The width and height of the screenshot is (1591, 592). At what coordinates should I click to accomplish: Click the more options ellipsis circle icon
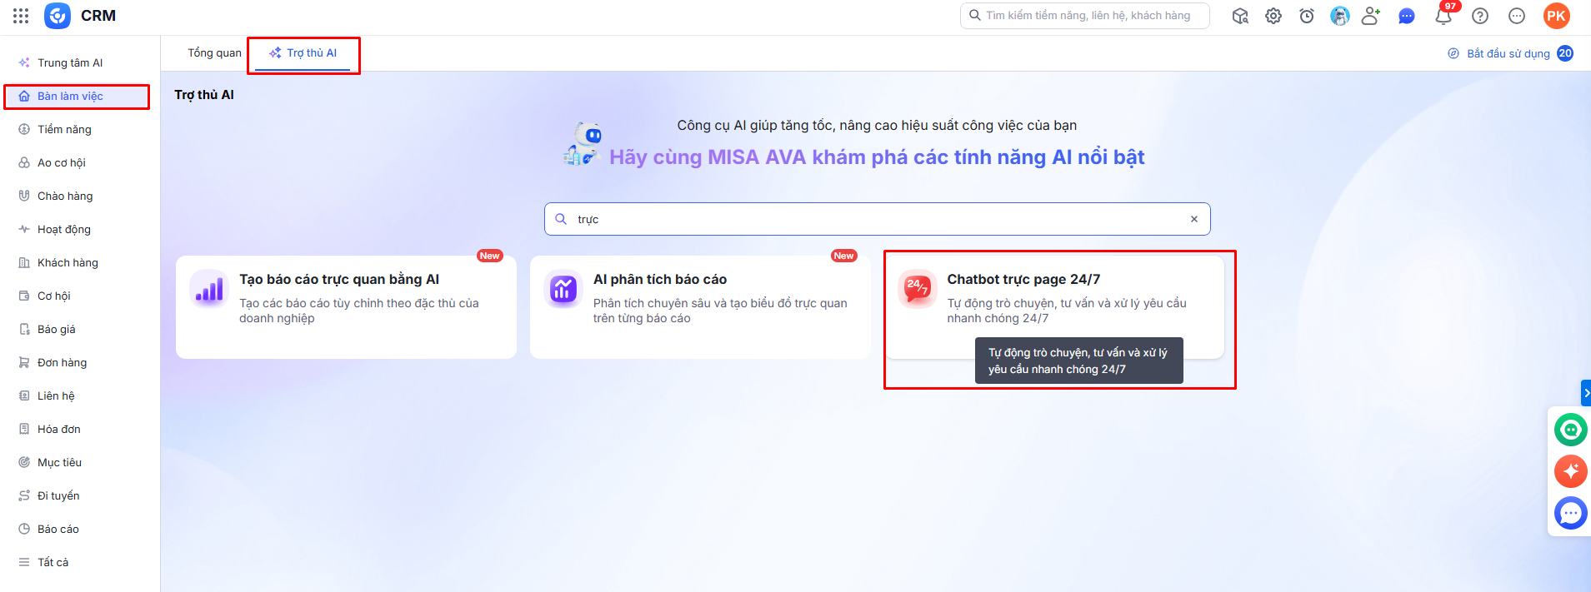(1517, 16)
